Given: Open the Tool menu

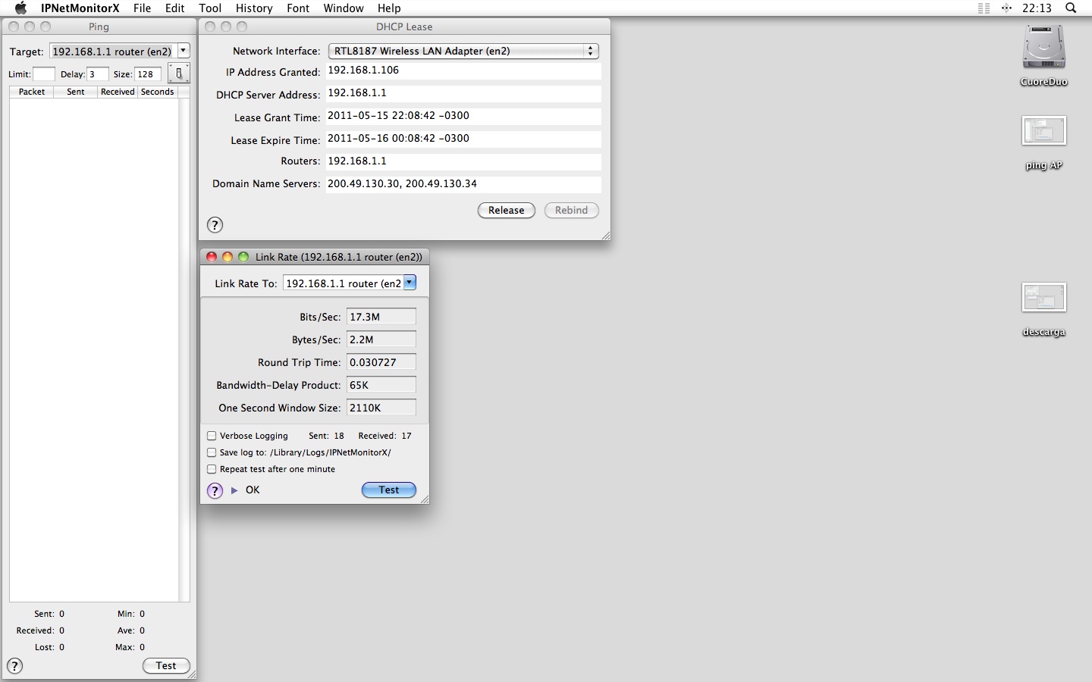Looking at the screenshot, I should [210, 8].
